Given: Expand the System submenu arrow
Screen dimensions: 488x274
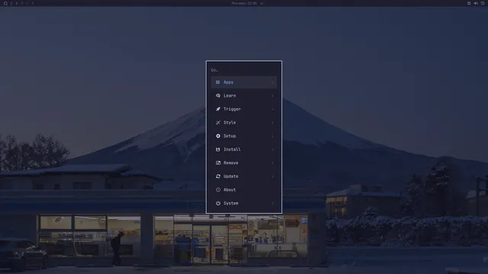Looking at the screenshot, I should [273, 203].
